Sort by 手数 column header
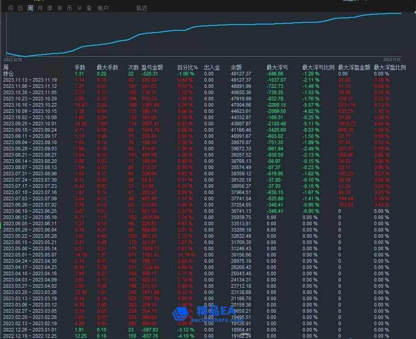 pyautogui.click(x=80, y=67)
